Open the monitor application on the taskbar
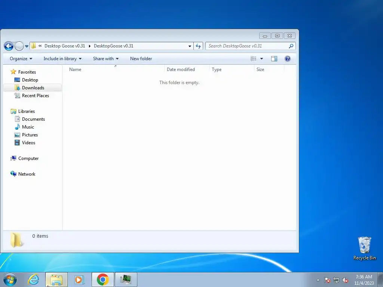The width and height of the screenshot is (383, 287). click(x=126, y=280)
